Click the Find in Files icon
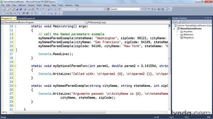The image size is (213, 119). point(108,9)
